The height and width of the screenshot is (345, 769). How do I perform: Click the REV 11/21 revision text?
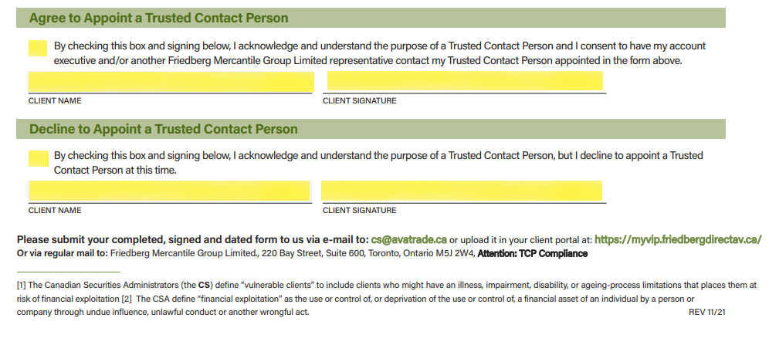(x=706, y=312)
